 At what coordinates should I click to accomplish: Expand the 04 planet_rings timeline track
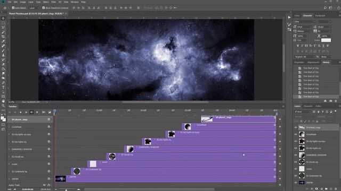point(10,119)
